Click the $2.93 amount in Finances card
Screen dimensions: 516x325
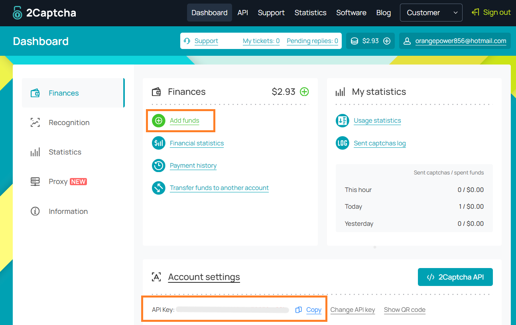click(x=284, y=92)
